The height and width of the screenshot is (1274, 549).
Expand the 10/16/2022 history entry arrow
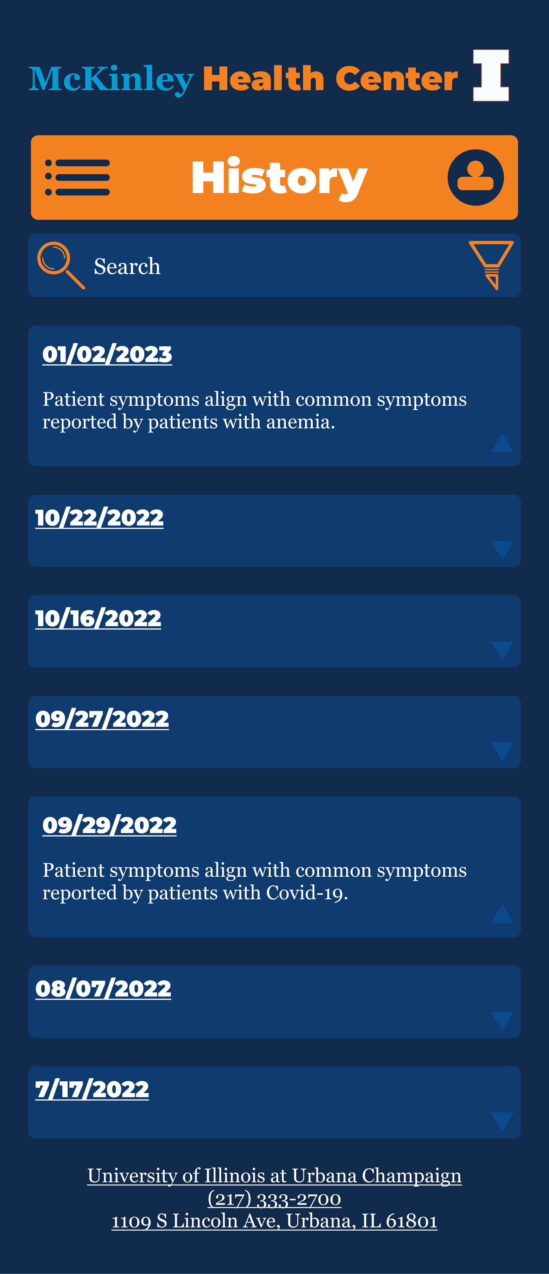[x=502, y=650]
